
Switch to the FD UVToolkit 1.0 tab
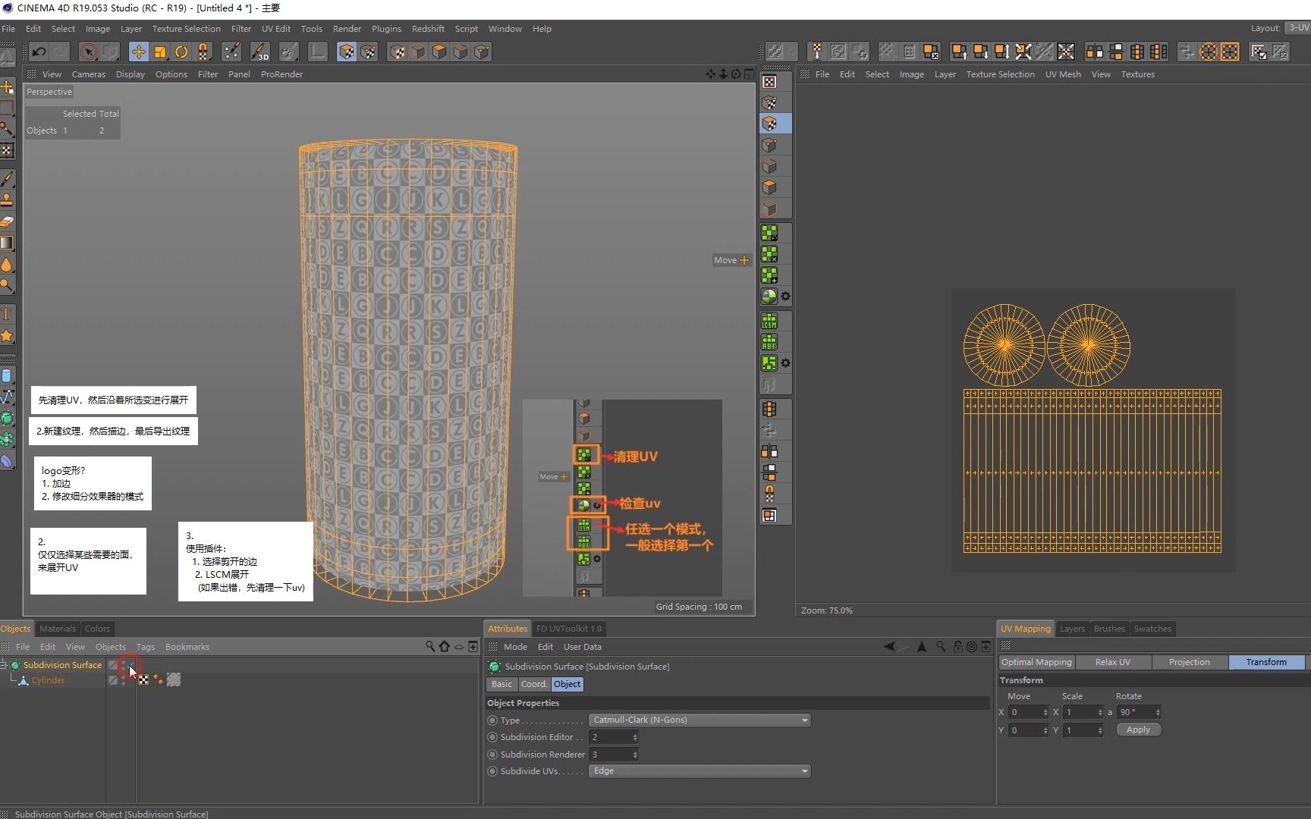coord(569,628)
